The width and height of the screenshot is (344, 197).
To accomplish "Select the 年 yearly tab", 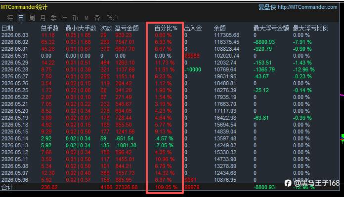I will [x=64, y=18].
